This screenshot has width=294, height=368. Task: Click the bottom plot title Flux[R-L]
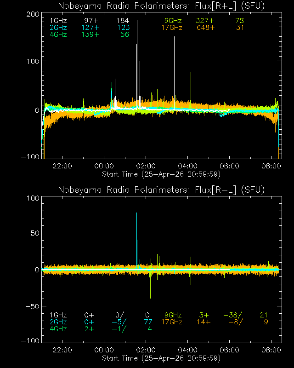pyautogui.click(x=161, y=190)
